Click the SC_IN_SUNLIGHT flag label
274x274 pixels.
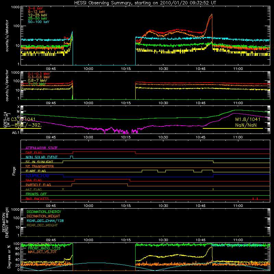[39, 162]
